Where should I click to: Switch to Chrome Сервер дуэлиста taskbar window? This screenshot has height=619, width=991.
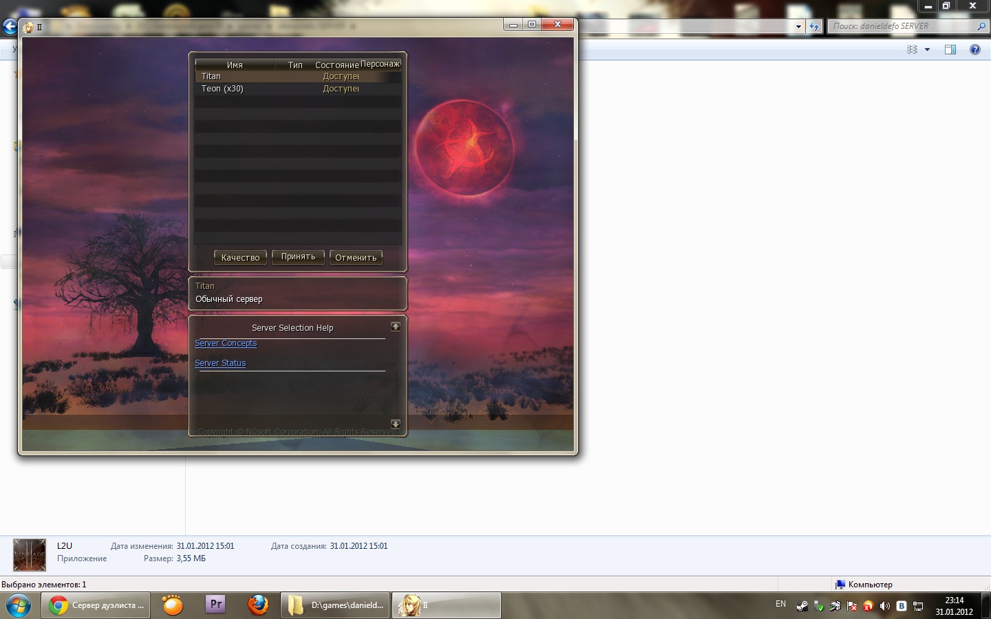click(96, 605)
